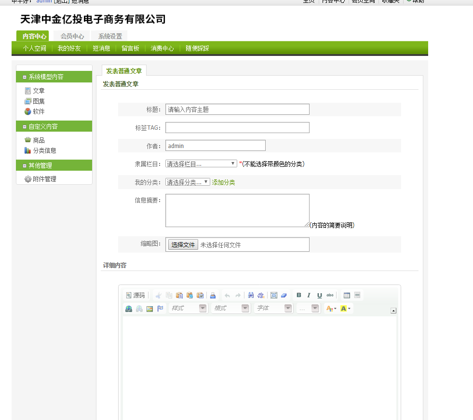This screenshot has height=420, width=473.
Task: Open the 字体 font dropdown in editor
Action: (x=273, y=308)
